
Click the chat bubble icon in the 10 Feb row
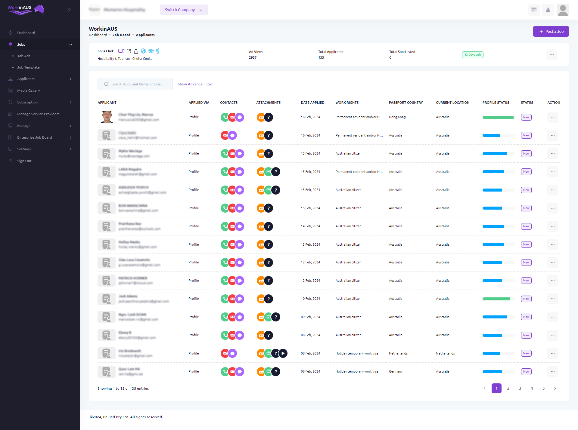point(240,299)
